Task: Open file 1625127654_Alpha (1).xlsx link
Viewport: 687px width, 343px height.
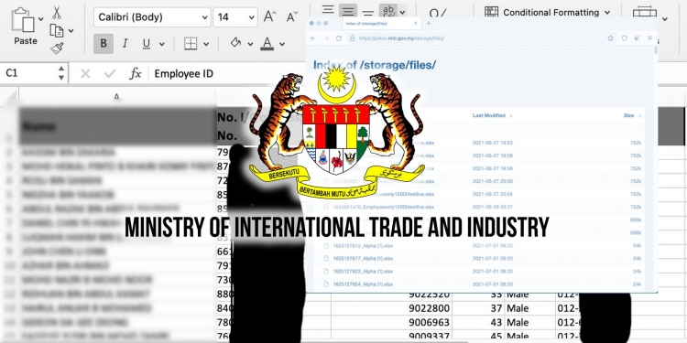Action: pyautogui.click(x=364, y=284)
